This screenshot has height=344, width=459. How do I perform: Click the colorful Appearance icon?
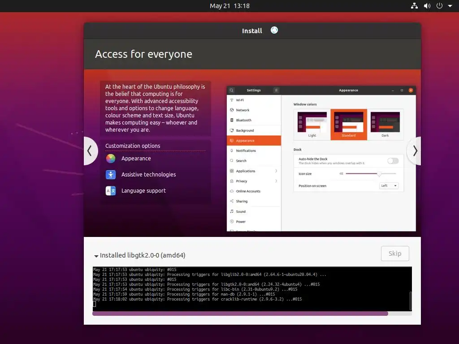click(111, 159)
